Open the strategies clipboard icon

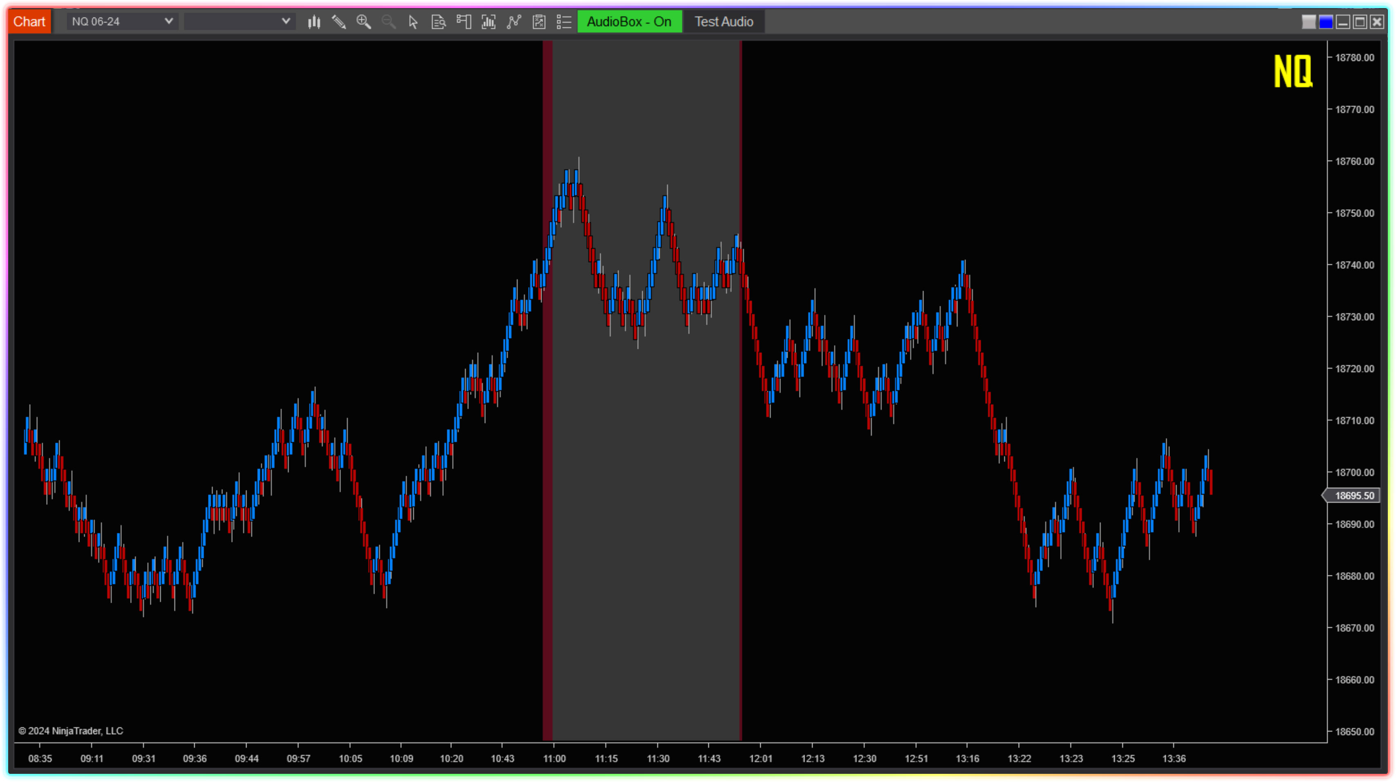(539, 22)
